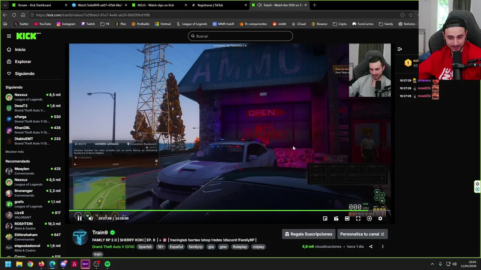Click the Roleplay tag
The height and width of the screenshot is (270, 481).
pyautogui.click(x=240, y=247)
